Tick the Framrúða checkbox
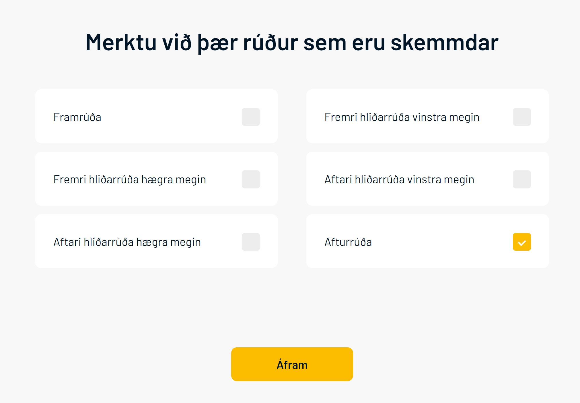 coord(251,117)
